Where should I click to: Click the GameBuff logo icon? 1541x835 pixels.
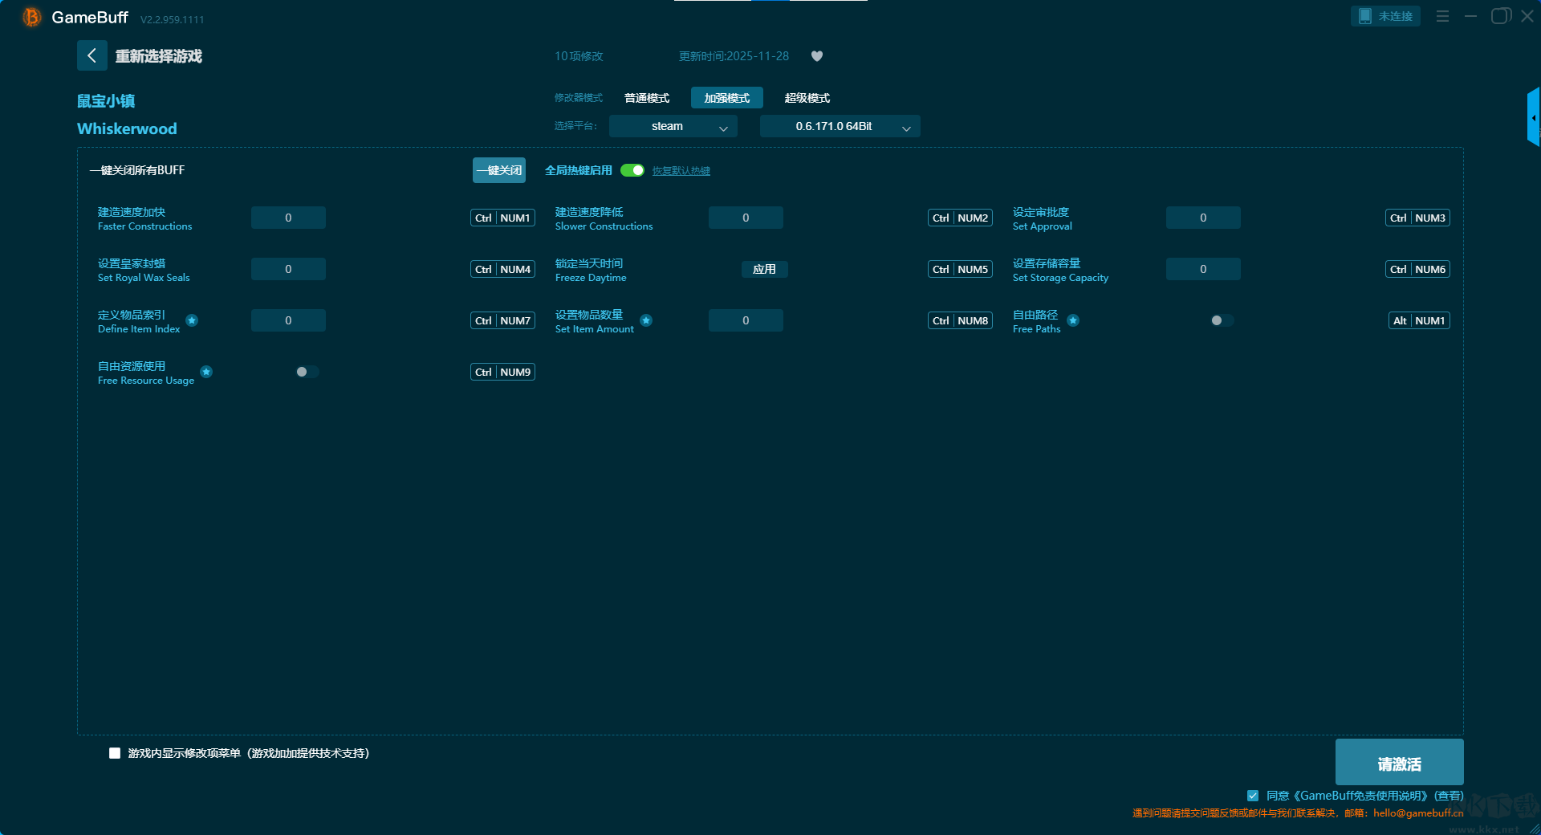[31, 17]
